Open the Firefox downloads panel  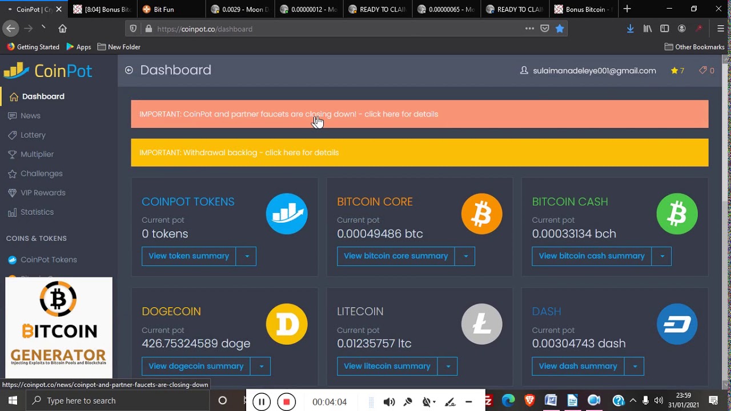[x=630, y=29]
